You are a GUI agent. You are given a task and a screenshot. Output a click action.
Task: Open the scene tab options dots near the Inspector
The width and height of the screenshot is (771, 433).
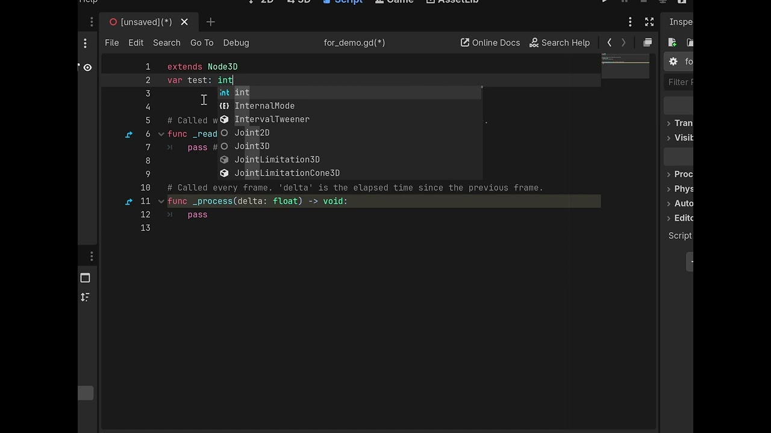click(630, 22)
